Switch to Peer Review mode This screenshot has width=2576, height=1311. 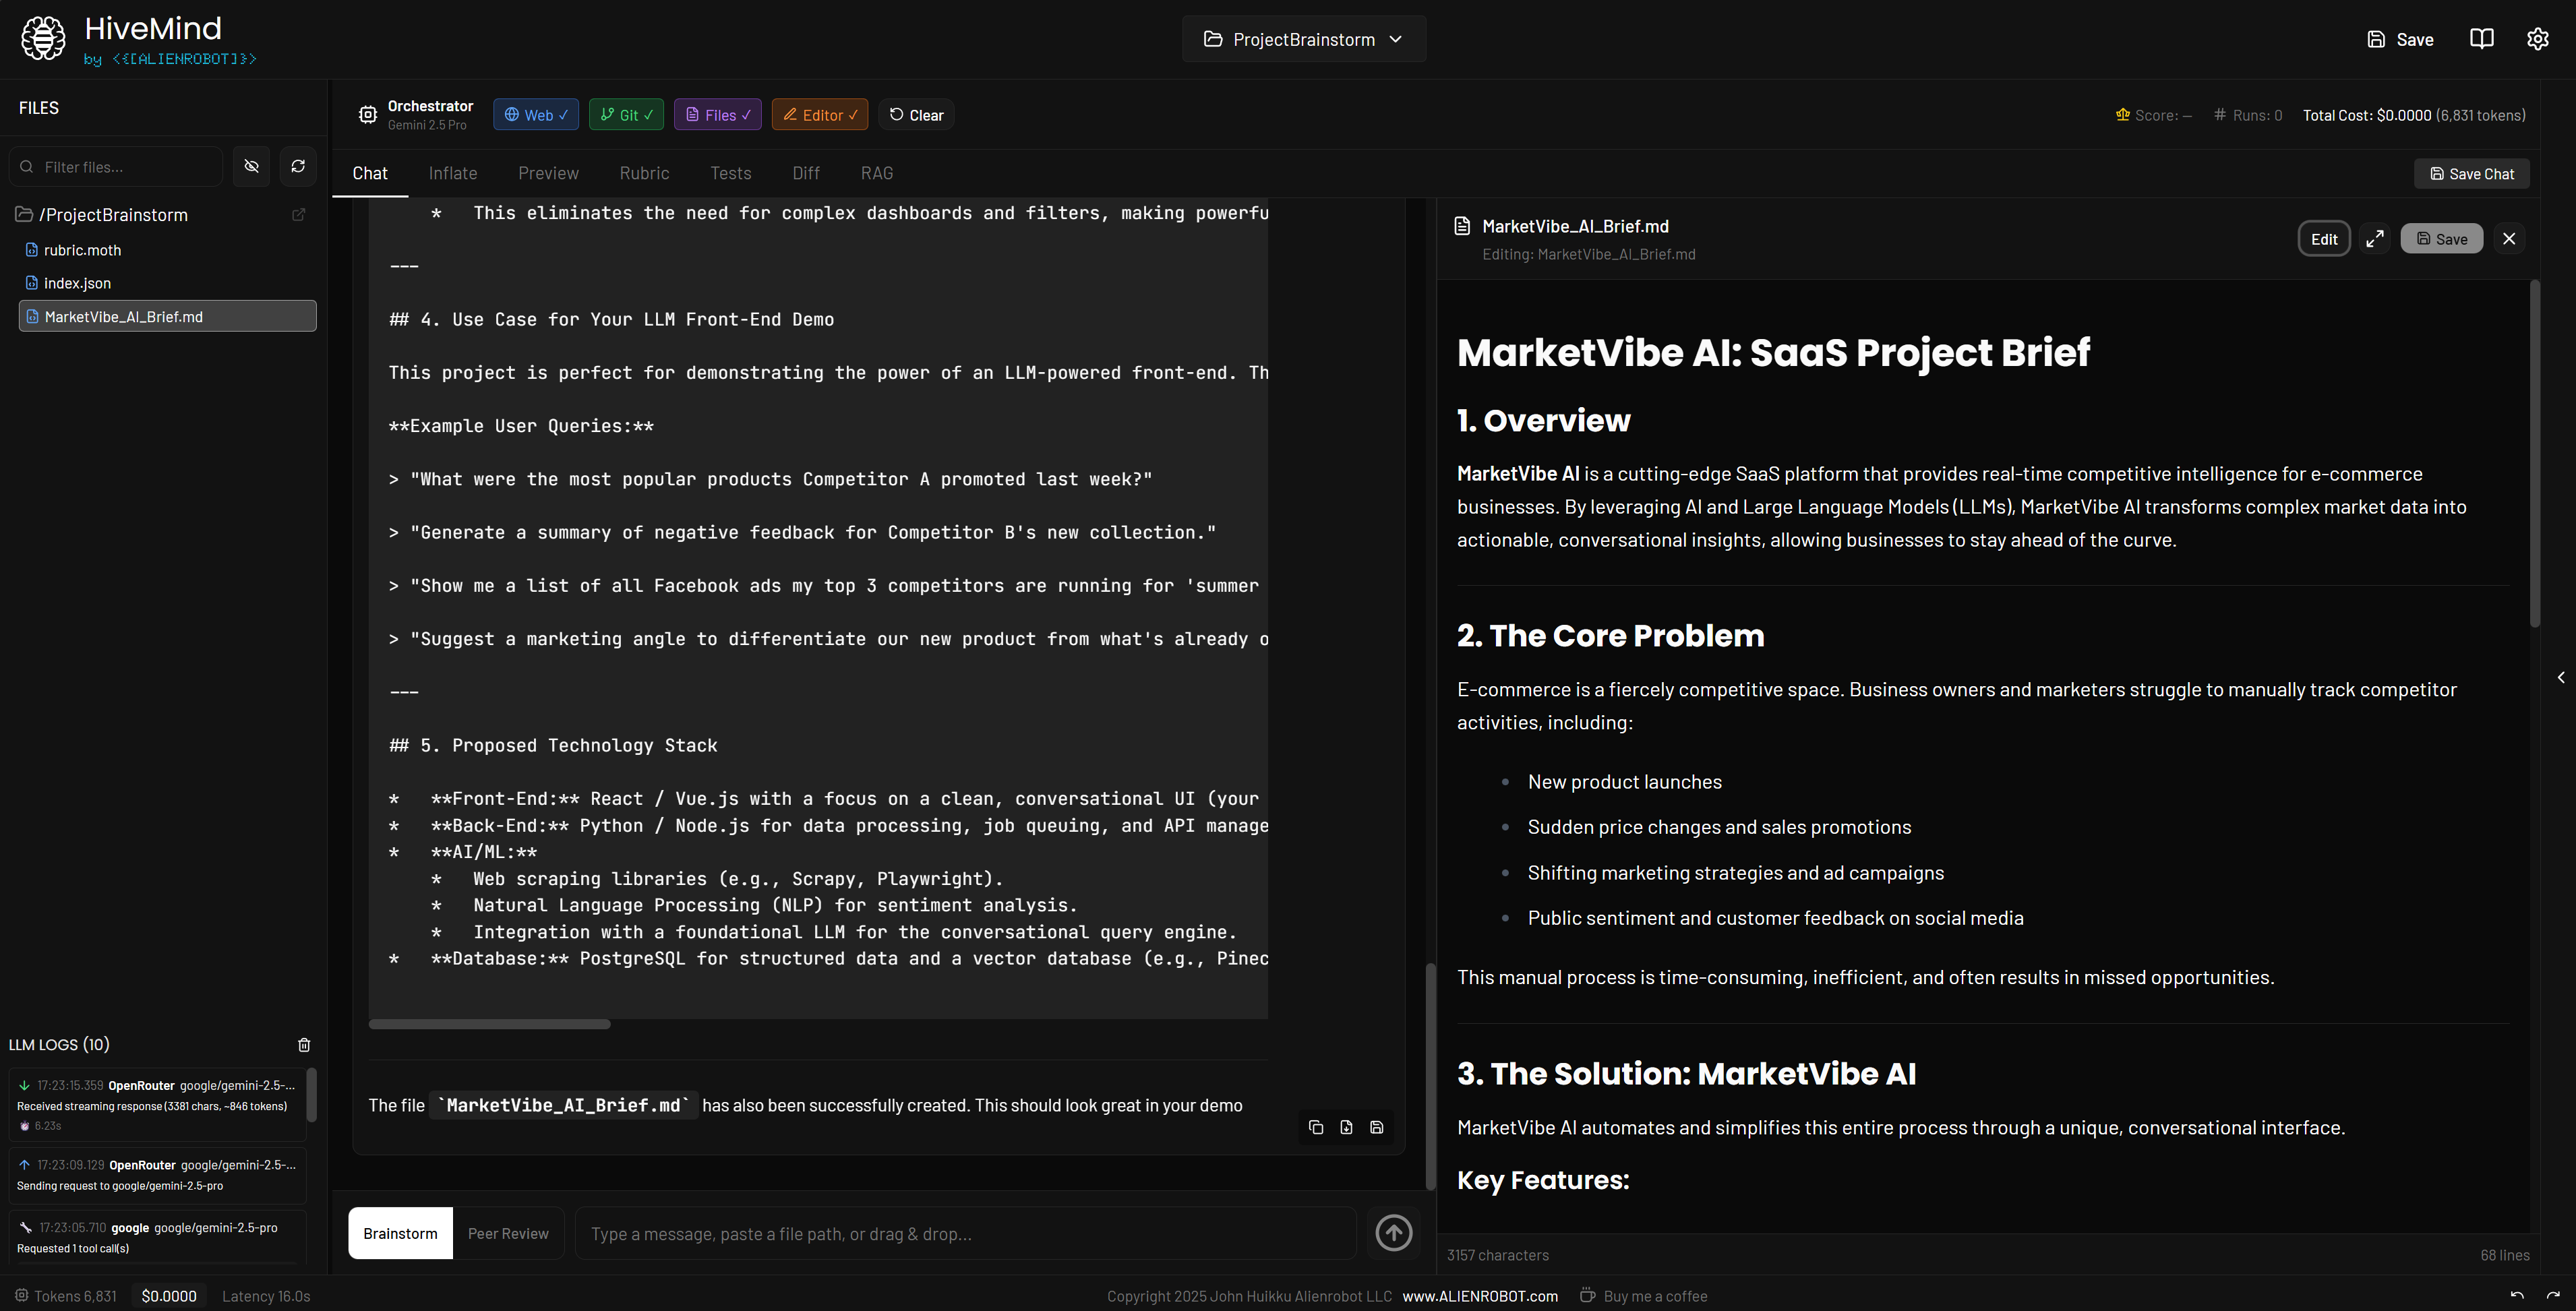508,1233
